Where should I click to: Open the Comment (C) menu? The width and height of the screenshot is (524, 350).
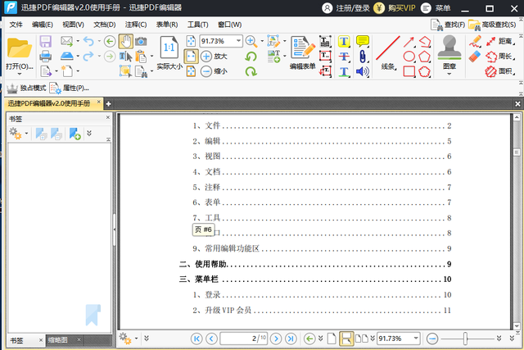136,25
